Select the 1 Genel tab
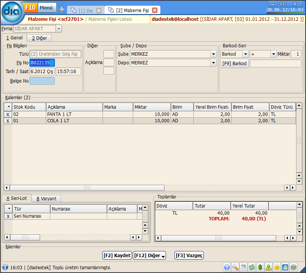Viewport: 306px width, 273px height. (14, 38)
